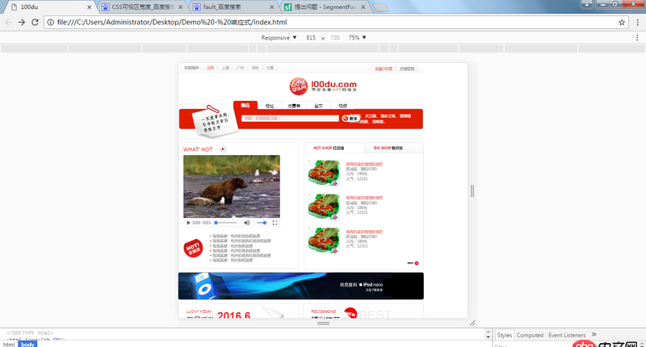Close the CSS可视区宽度 Baidu tab
The image size is (646, 347).
(x=180, y=7)
